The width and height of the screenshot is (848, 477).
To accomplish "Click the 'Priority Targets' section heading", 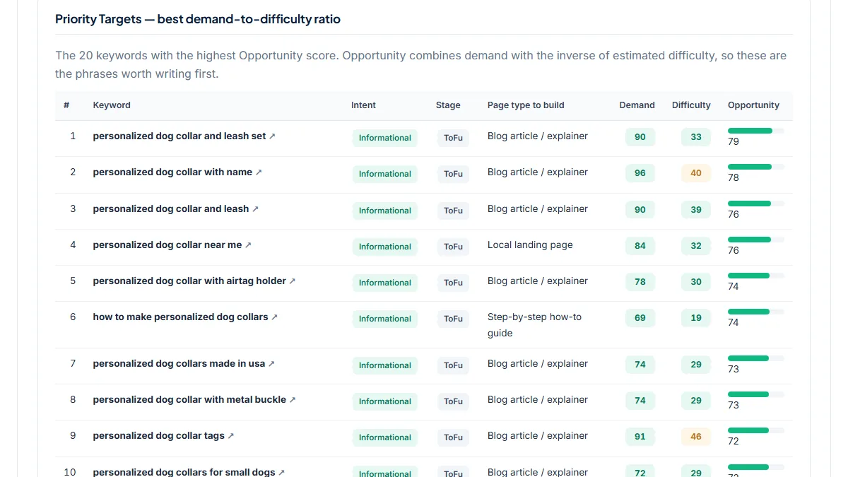I will click(198, 19).
